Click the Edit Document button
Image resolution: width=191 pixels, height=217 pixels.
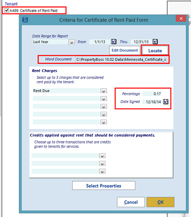coord(125,50)
